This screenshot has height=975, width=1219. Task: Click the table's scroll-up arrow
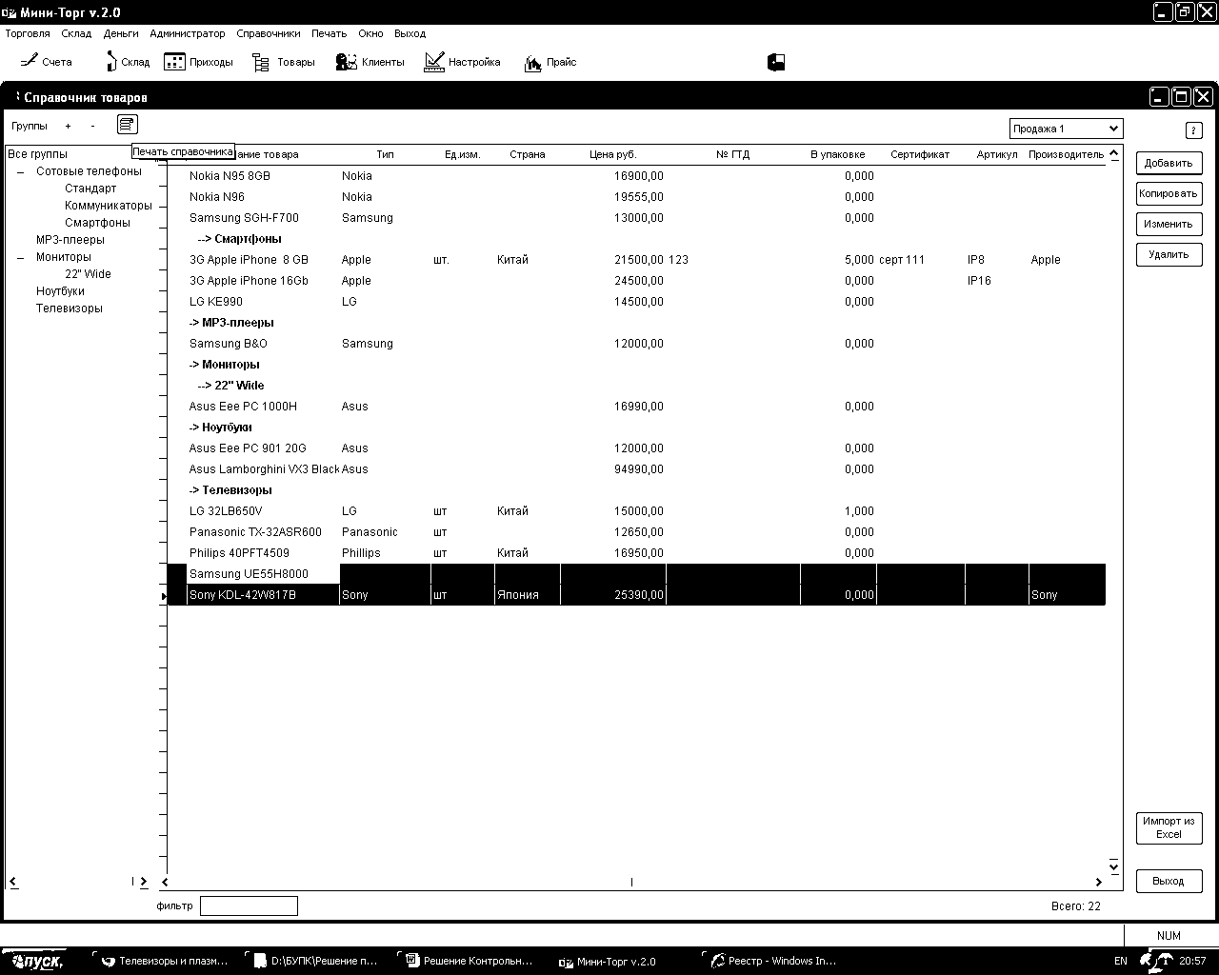1114,155
